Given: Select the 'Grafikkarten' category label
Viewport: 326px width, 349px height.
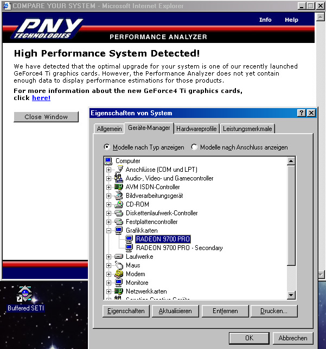Looking at the screenshot, I should coord(142,230).
